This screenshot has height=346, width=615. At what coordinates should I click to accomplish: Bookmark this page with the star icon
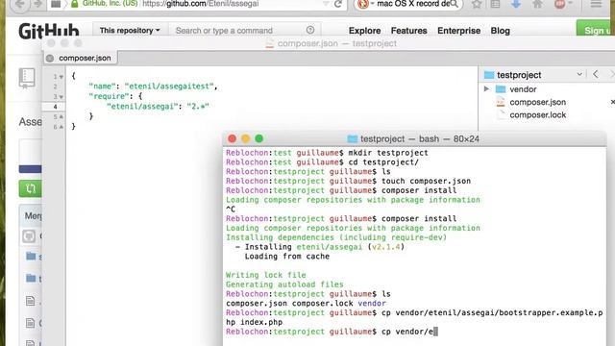(x=477, y=4)
